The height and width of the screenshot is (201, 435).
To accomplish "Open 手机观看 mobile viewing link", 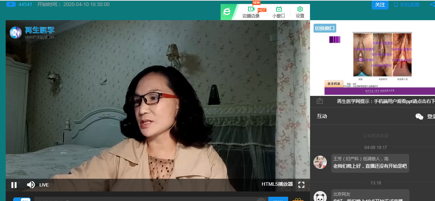I will click(407, 5).
